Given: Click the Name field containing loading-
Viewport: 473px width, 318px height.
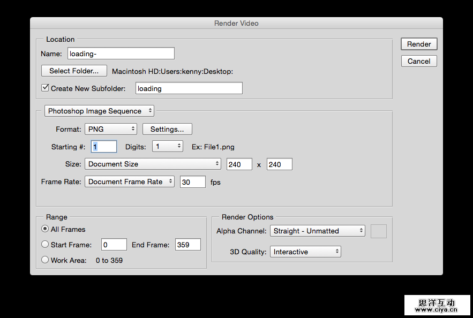Looking at the screenshot, I should pos(121,54).
